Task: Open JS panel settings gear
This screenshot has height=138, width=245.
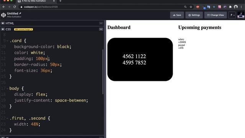Action: [3, 137]
